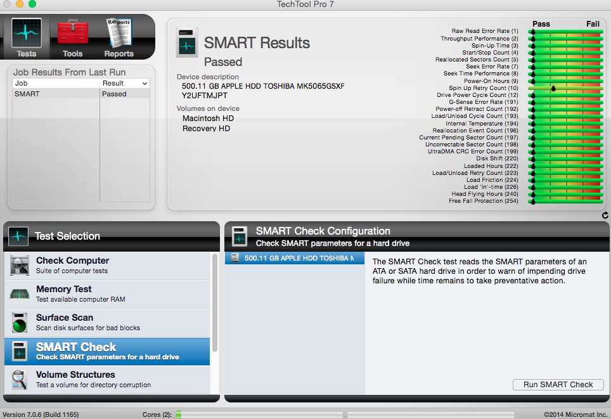This screenshot has width=611, height=419.
Task: Click the Power-On Hours (9) gauge
Action: tap(565, 81)
